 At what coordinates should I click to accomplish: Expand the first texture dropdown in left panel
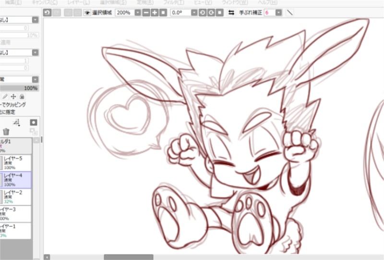(x=35, y=20)
